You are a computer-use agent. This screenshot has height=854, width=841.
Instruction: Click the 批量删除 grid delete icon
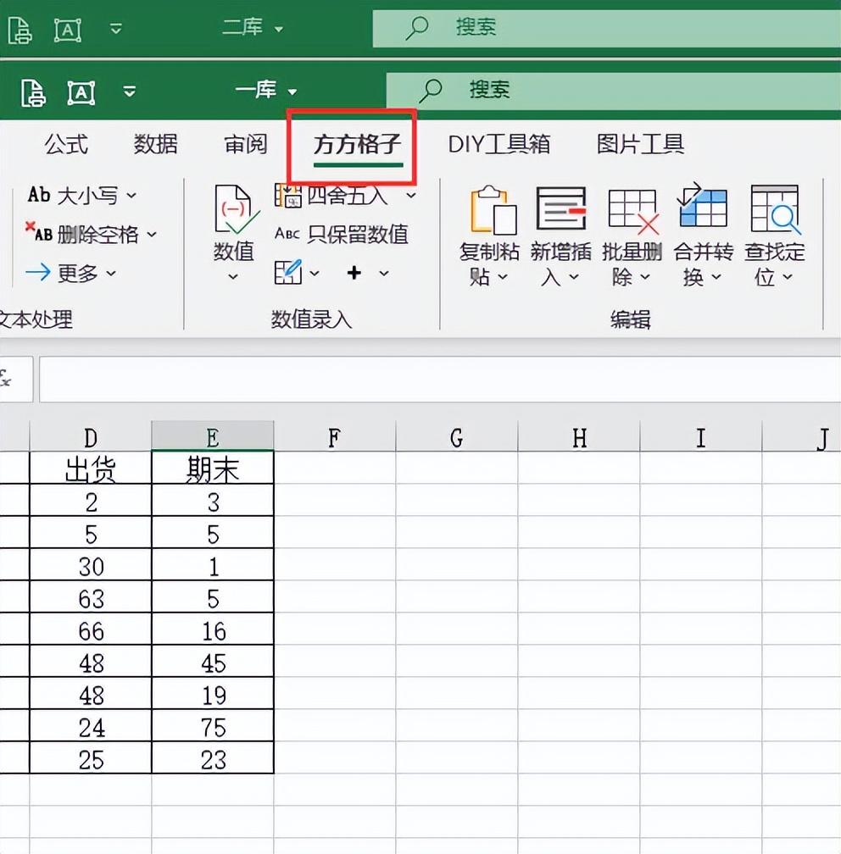point(632,210)
